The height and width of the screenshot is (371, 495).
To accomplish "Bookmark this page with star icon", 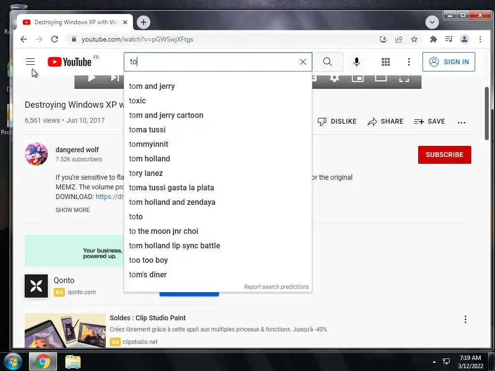I will [x=414, y=39].
